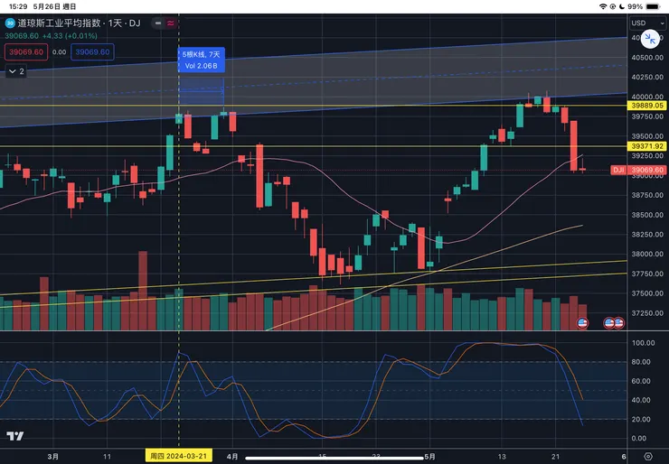Image resolution: width=669 pixels, height=464 pixels.
Task: Click 38000.00 on the price scale
Action: 647,254
